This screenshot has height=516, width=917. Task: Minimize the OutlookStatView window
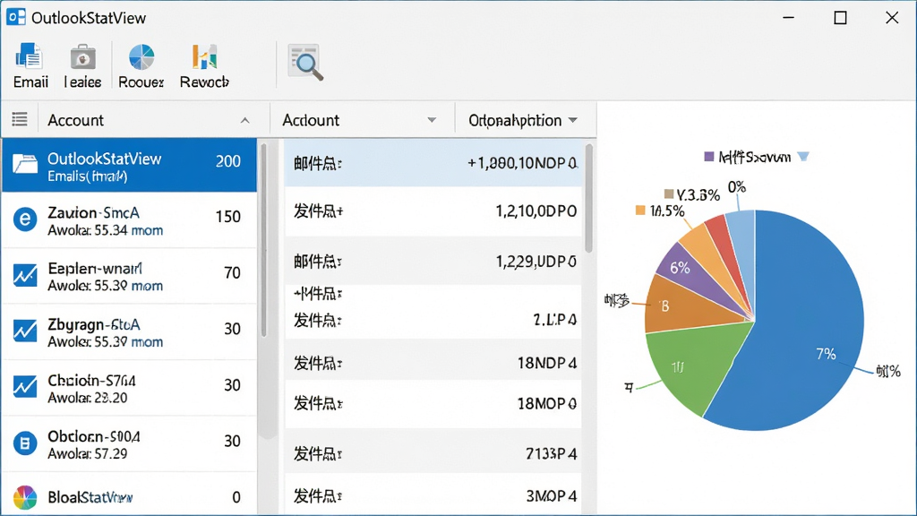pos(788,18)
